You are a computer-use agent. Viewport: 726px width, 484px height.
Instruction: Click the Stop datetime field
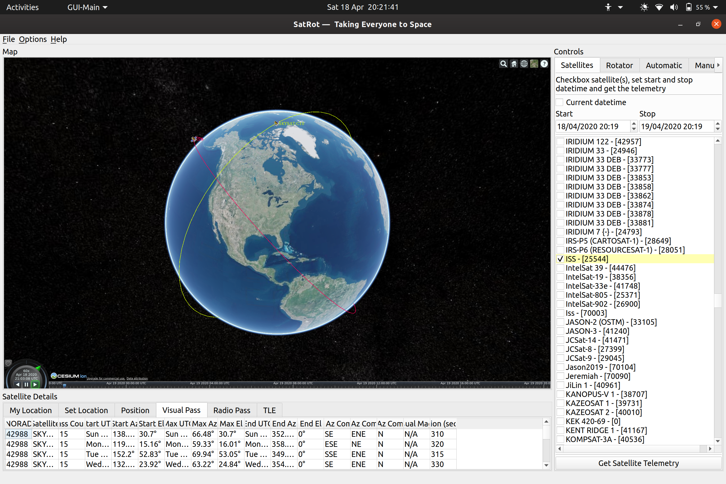[677, 126]
